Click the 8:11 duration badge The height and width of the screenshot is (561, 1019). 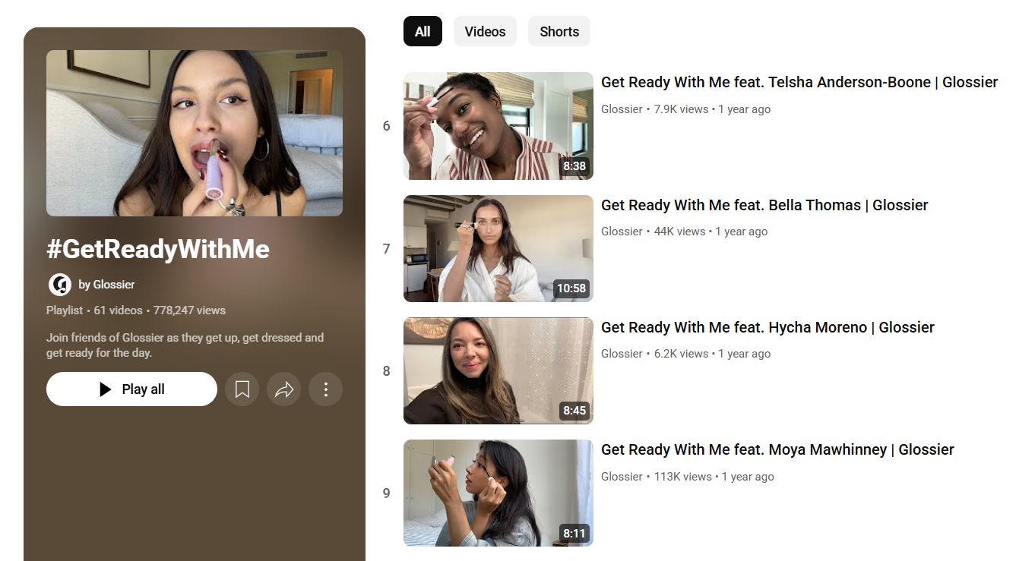click(x=574, y=534)
